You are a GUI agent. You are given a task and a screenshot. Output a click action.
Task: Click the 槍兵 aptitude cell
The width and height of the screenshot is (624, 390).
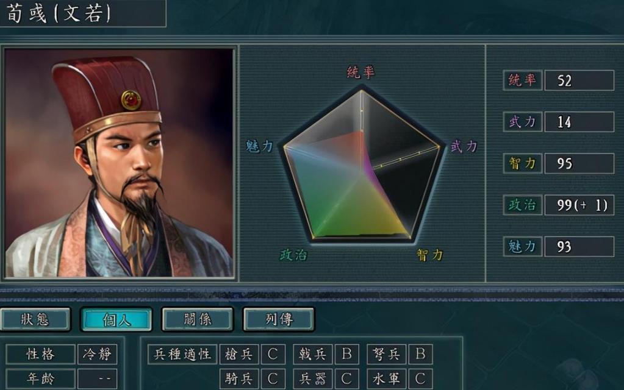[239, 354]
